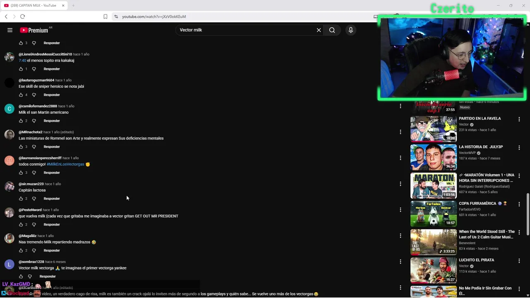The width and height of the screenshot is (530, 298).
Task: Like the comment by @laureanoianperezsherriff
Action: point(21,173)
